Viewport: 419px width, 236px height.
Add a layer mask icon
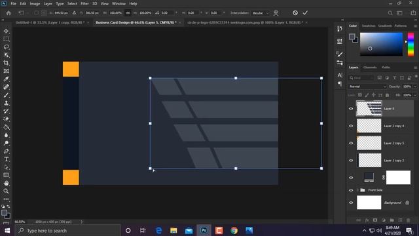point(375,220)
